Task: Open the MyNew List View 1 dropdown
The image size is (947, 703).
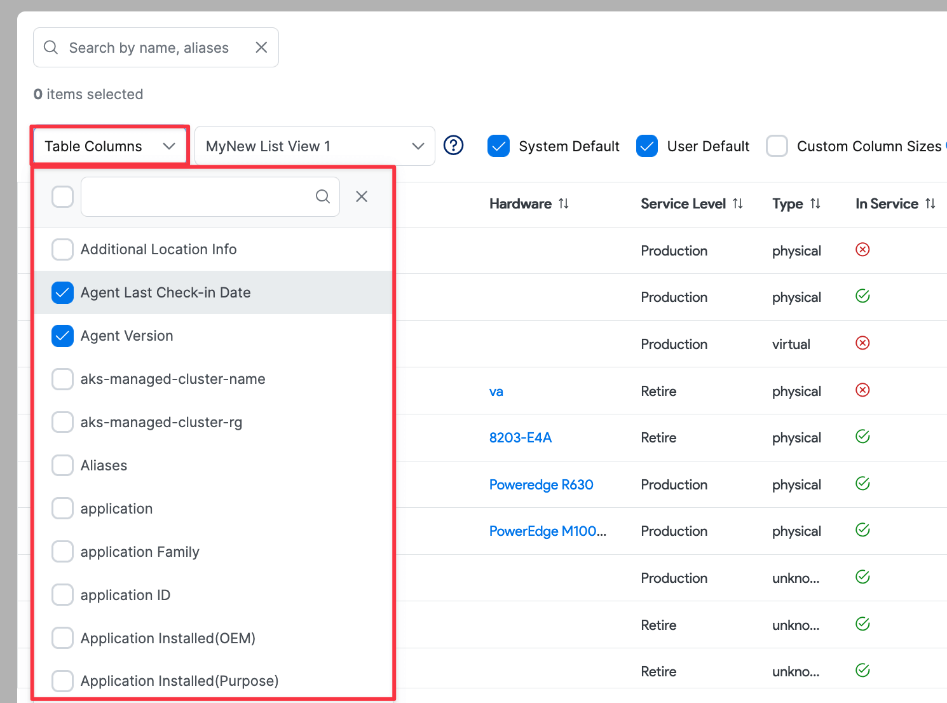Action: click(x=315, y=146)
